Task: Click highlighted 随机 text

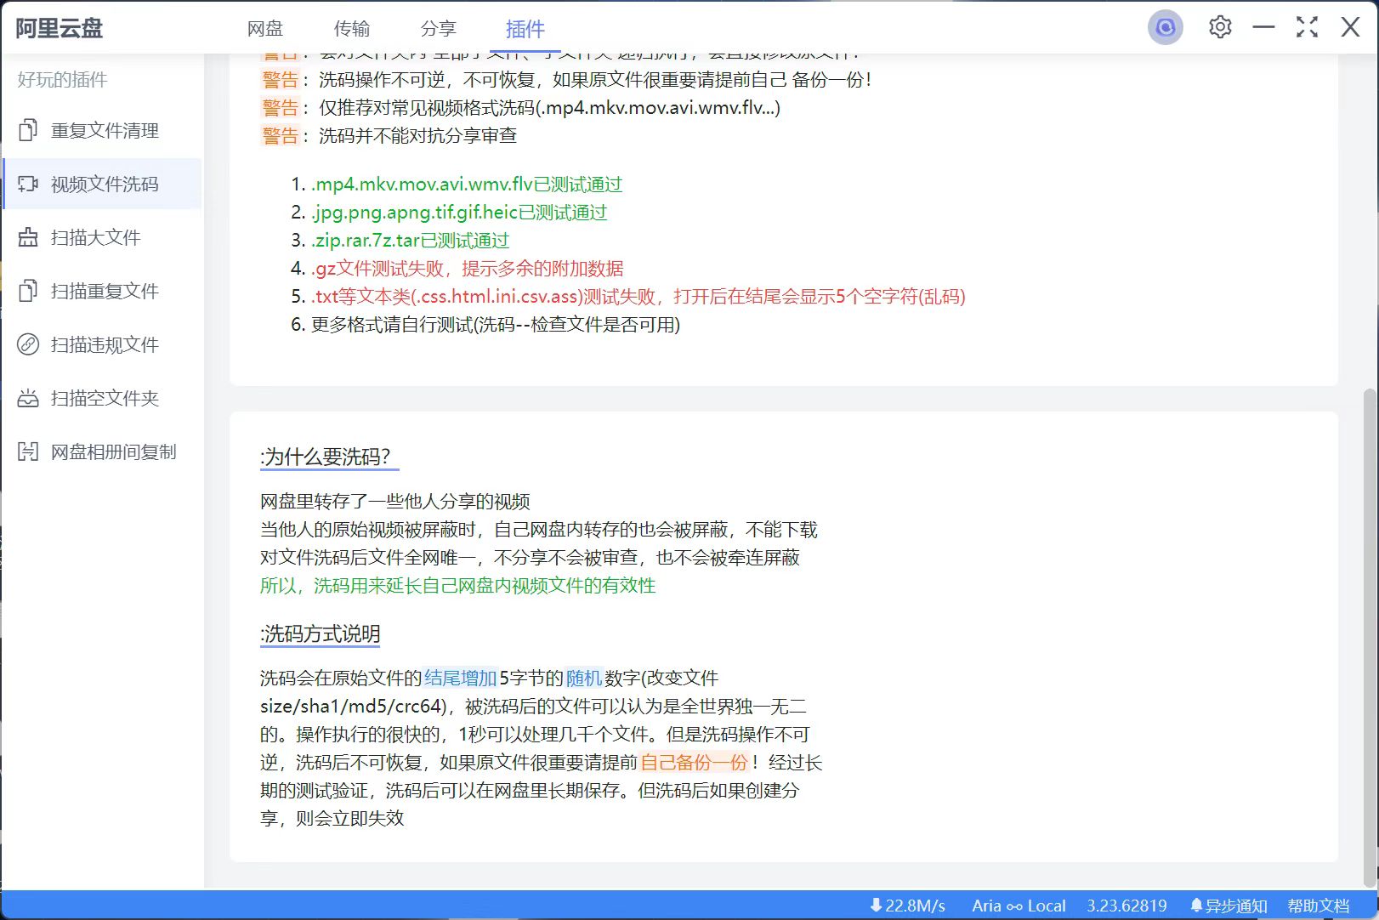Action: click(x=584, y=678)
